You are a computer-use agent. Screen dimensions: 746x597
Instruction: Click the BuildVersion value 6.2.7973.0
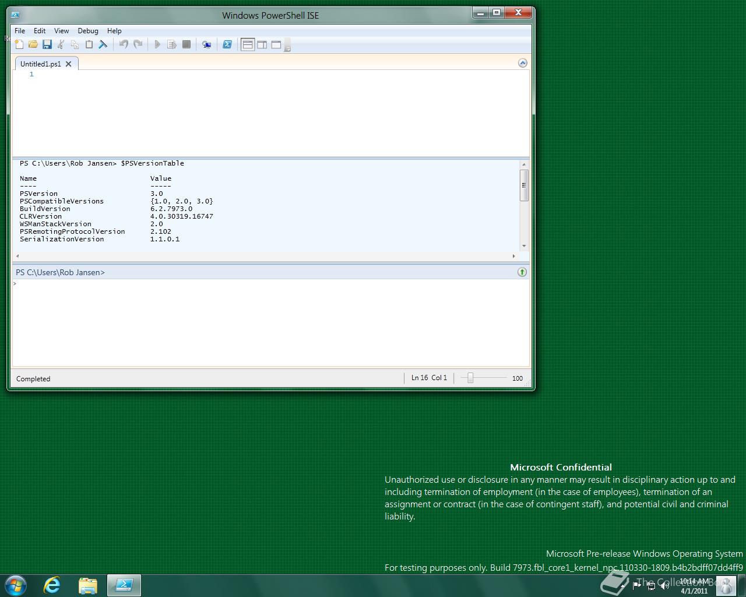(x=171, y=209)
